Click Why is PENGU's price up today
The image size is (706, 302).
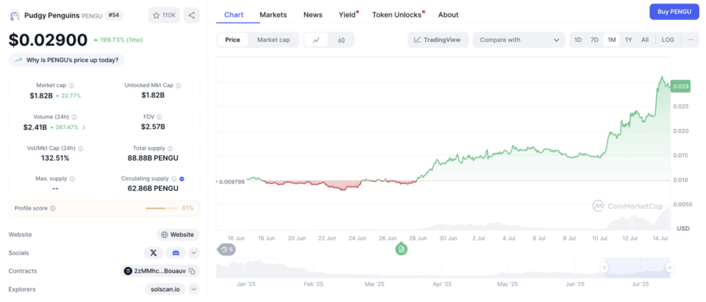pyautogui.click(x=67, y=60)
